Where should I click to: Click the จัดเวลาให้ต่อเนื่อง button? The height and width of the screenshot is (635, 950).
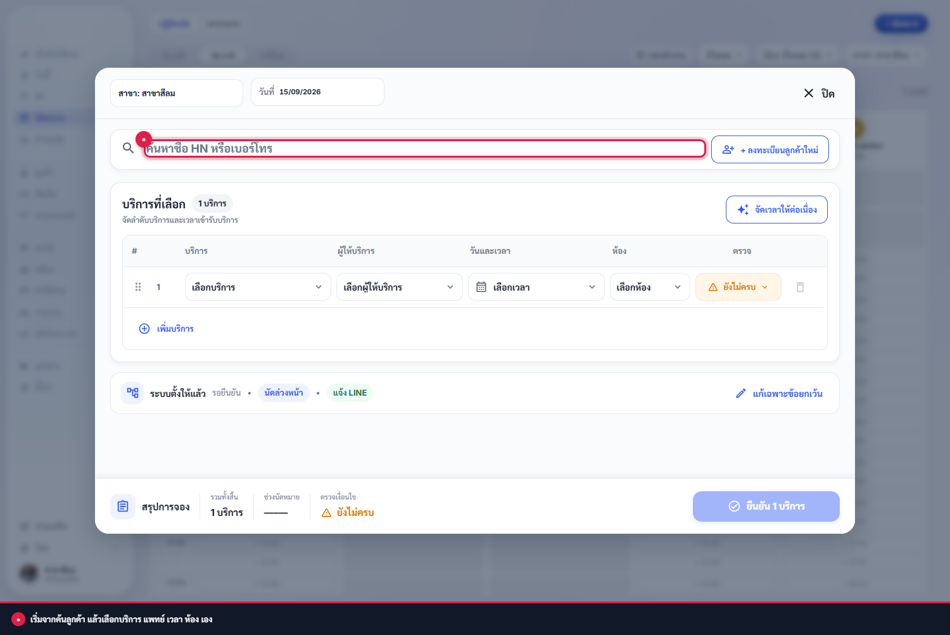(776, 210)
